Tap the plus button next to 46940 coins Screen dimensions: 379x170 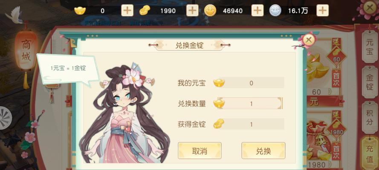pos(257,10)
